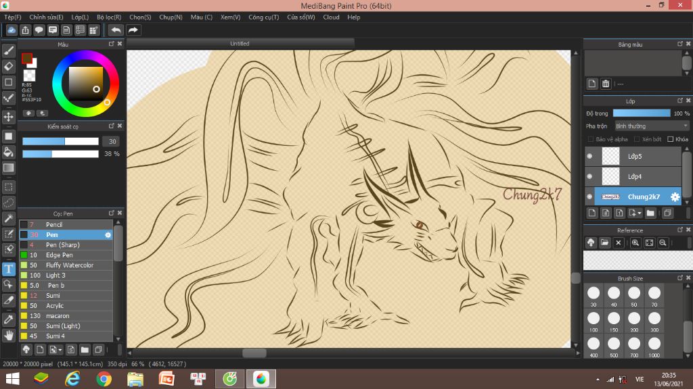Image resolution: width=693 pixels, height=389 pixels.
Task: Click the brush size value field 30
Action: tap(112, 141)
